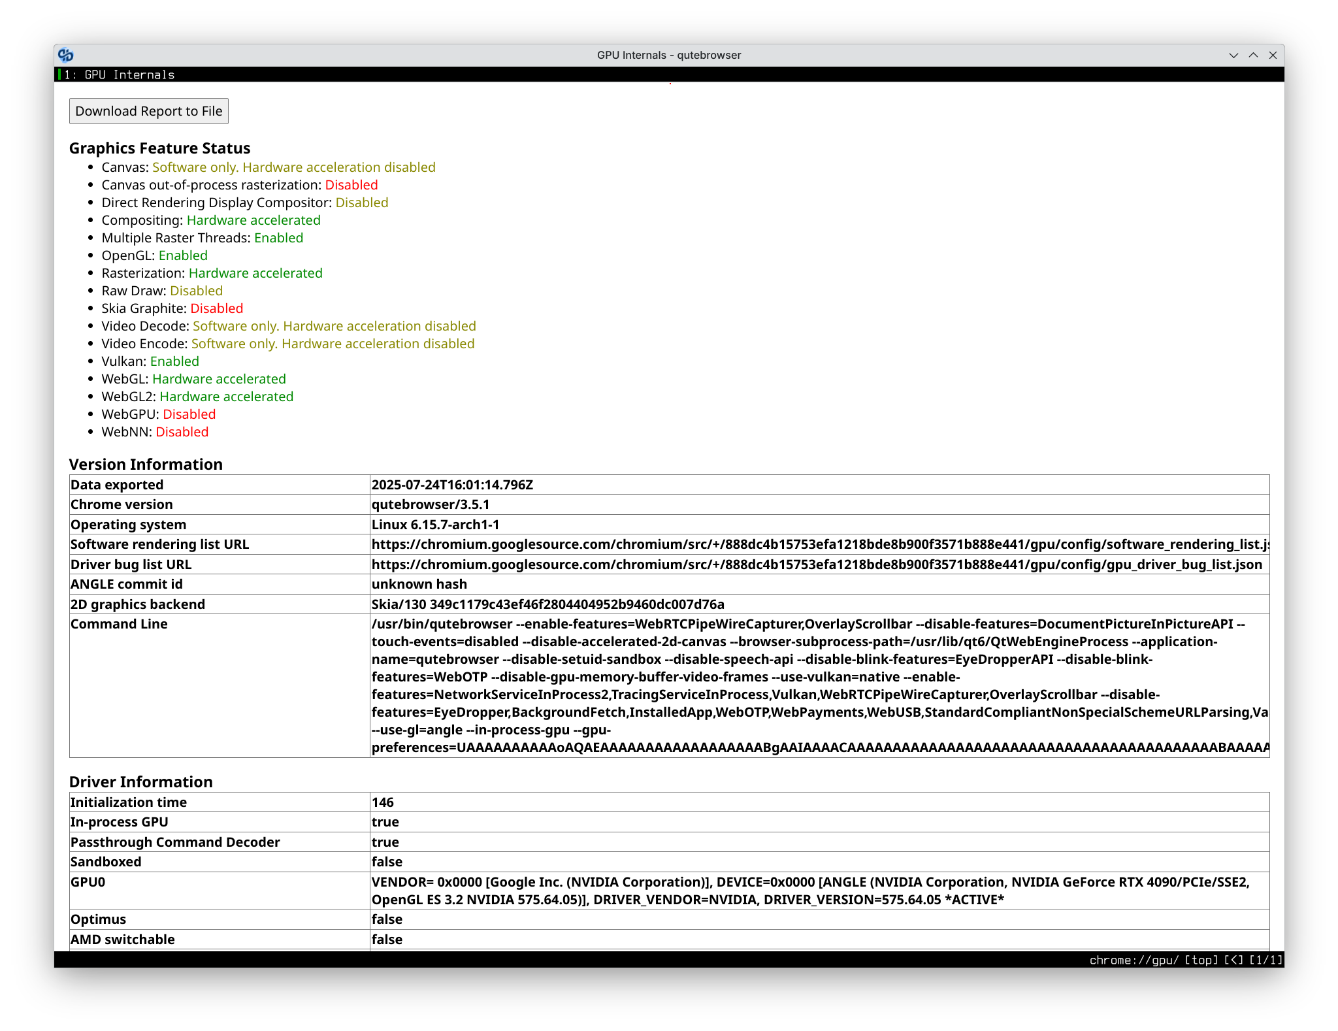
Task: Click the Data exported timestamp value
Action: (x=452, y=485)
